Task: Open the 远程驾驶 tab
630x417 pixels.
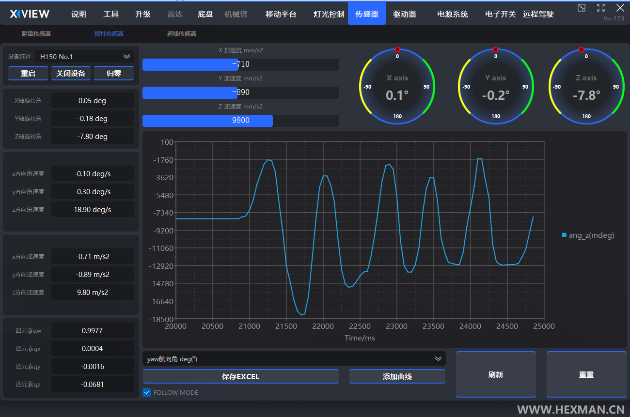Action: click(538, 14)
